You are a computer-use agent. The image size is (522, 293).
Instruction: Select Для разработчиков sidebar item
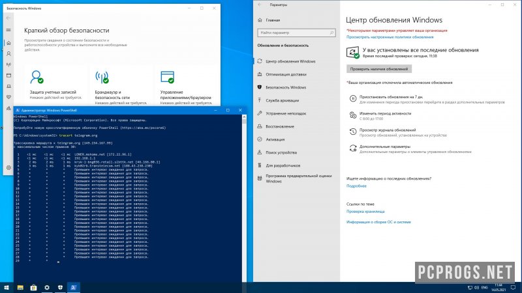coord(296,165)
